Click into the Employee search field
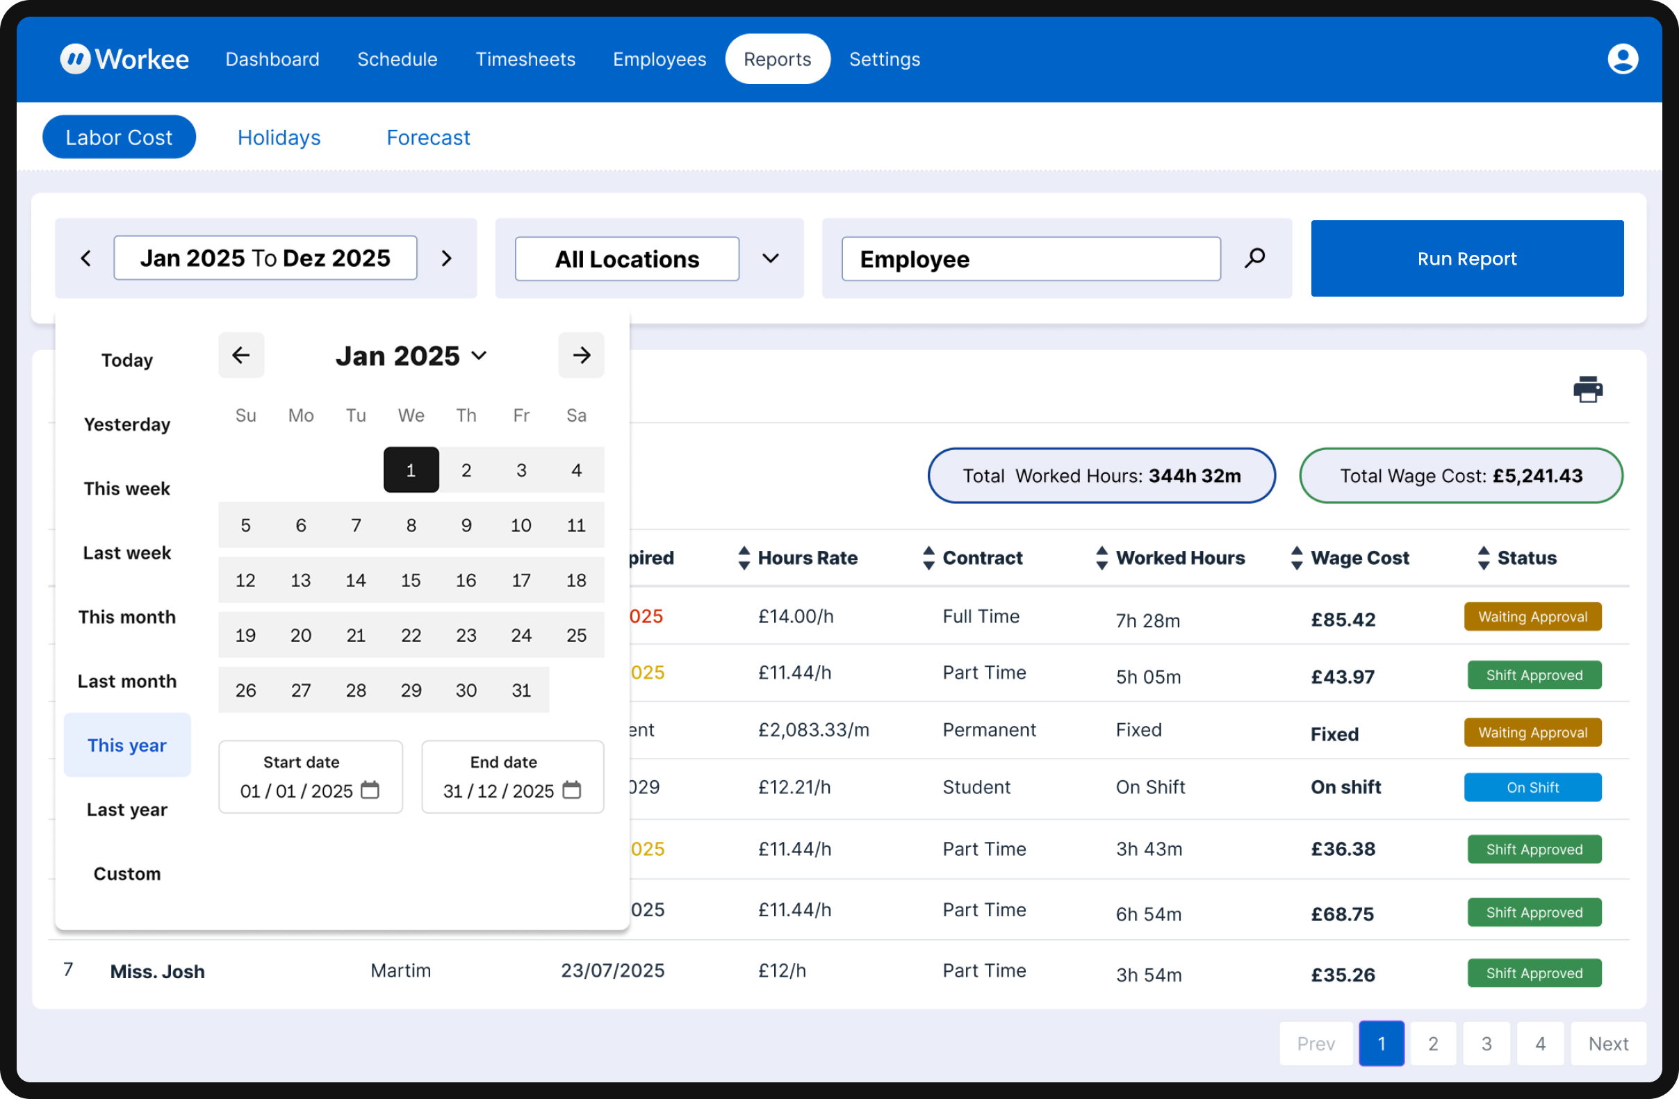This screenshot has height=1099, width=1679. (x=1031, y=259)
